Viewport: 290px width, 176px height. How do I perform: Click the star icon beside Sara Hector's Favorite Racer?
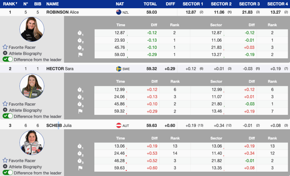[5, 104]
